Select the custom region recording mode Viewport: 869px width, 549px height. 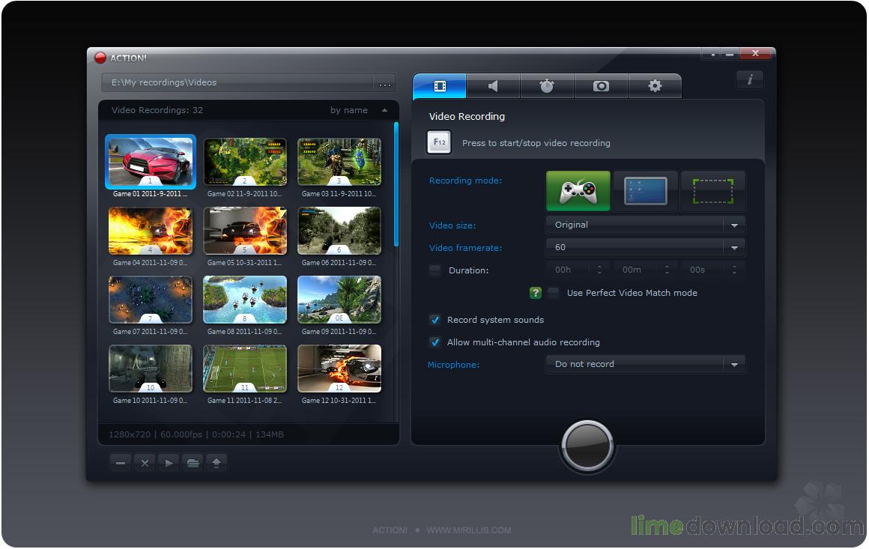712,191
